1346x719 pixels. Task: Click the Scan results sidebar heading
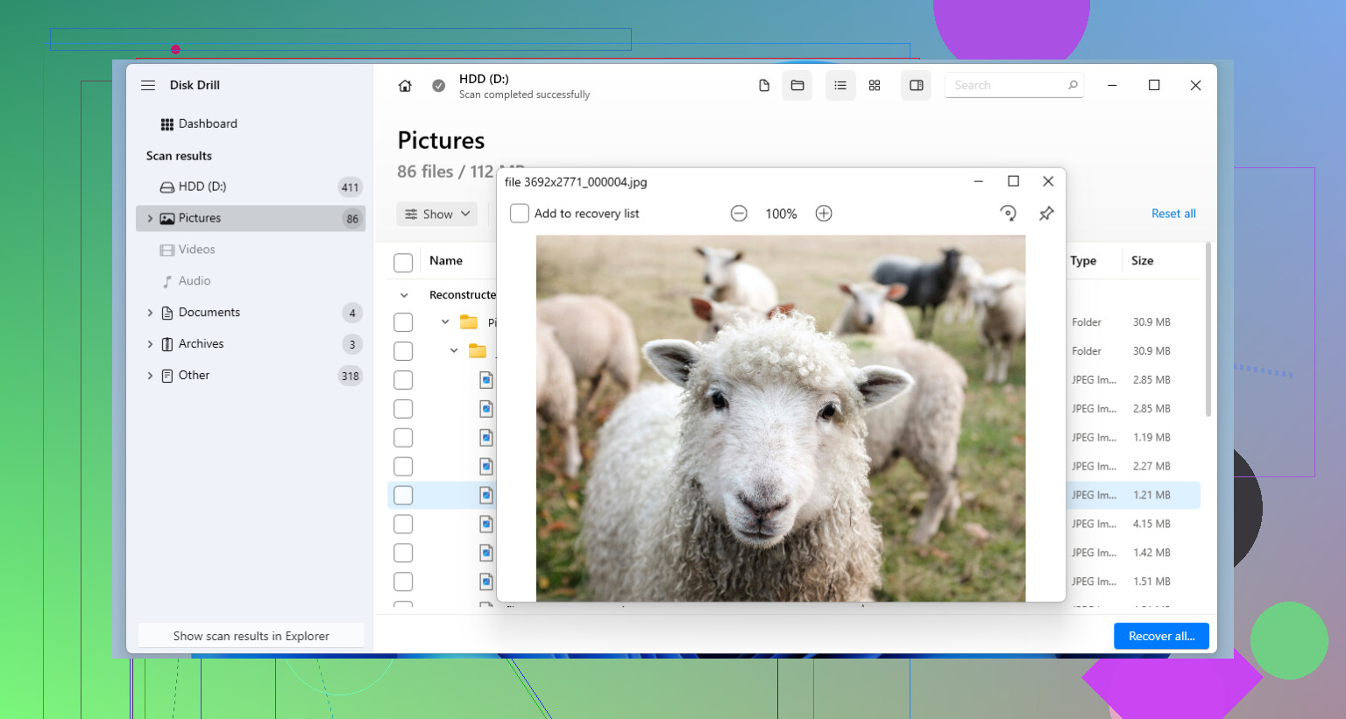coord(179,156)
